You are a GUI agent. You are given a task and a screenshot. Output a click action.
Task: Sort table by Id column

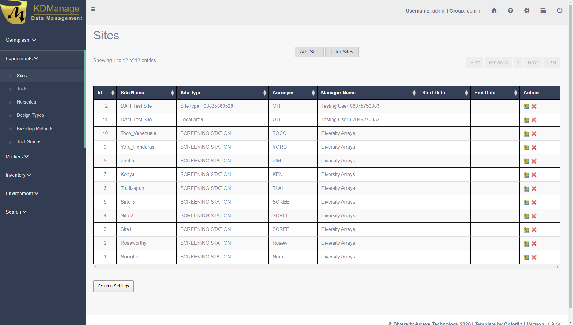(x=105, y=93)
